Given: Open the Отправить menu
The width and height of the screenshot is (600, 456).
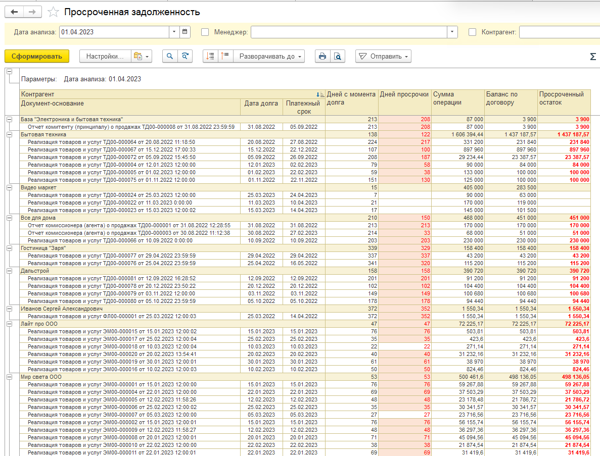Looking at the screenshot, I should pyautogui.click(x=384, y=56).
